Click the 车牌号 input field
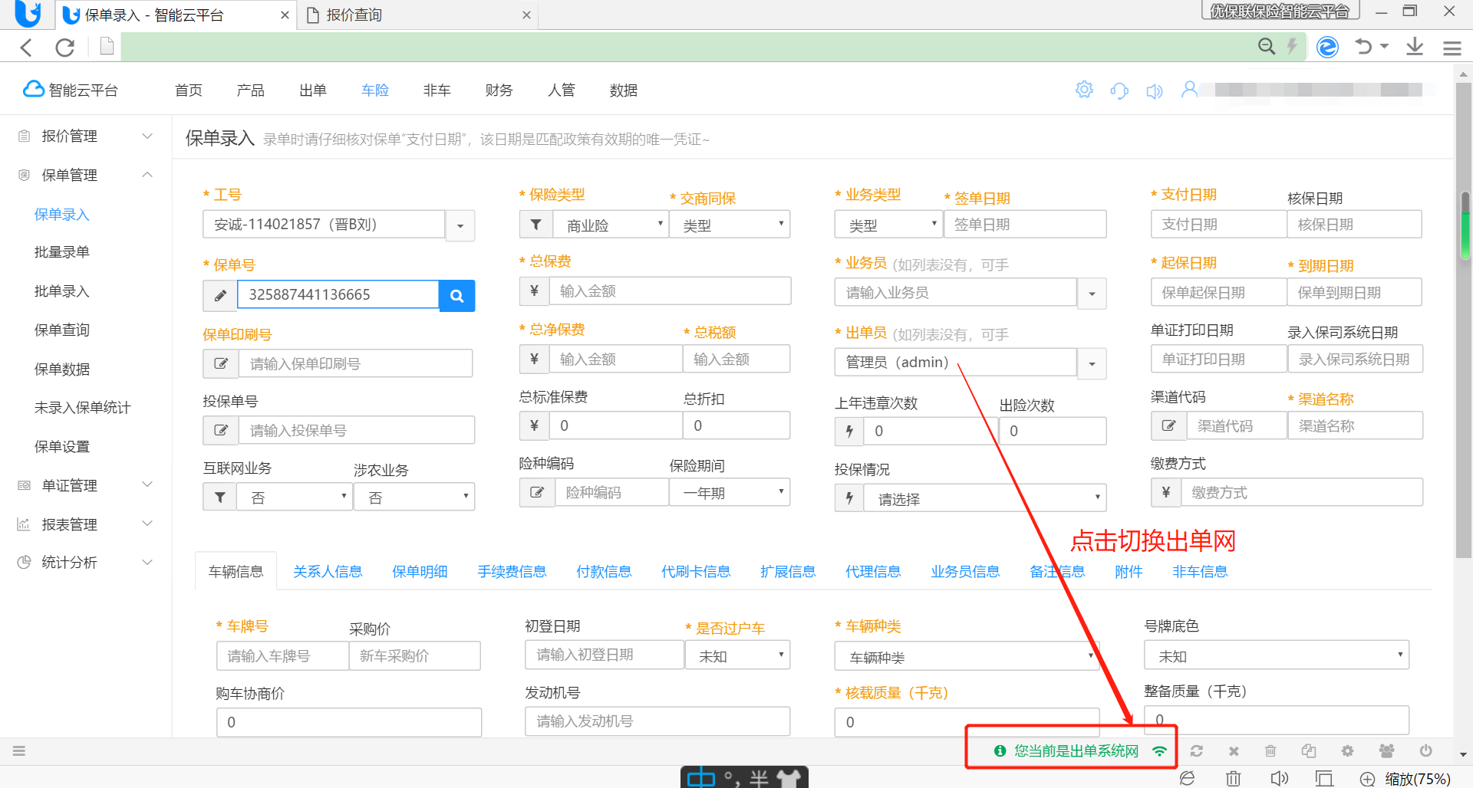1473x788 pixels. (282, 656)
